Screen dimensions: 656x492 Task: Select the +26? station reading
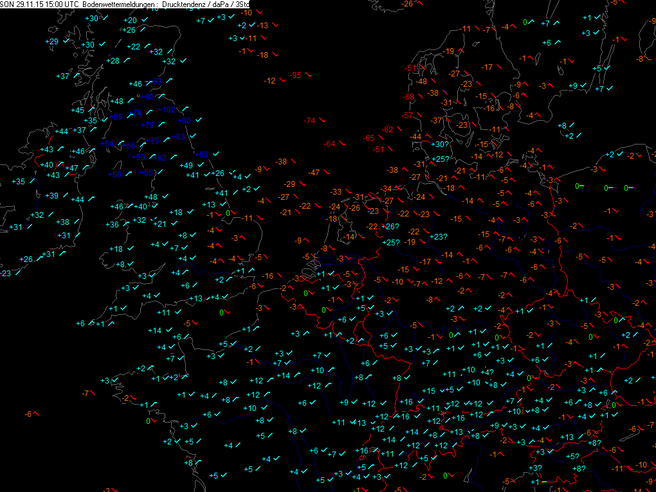(x=391, y=227)
